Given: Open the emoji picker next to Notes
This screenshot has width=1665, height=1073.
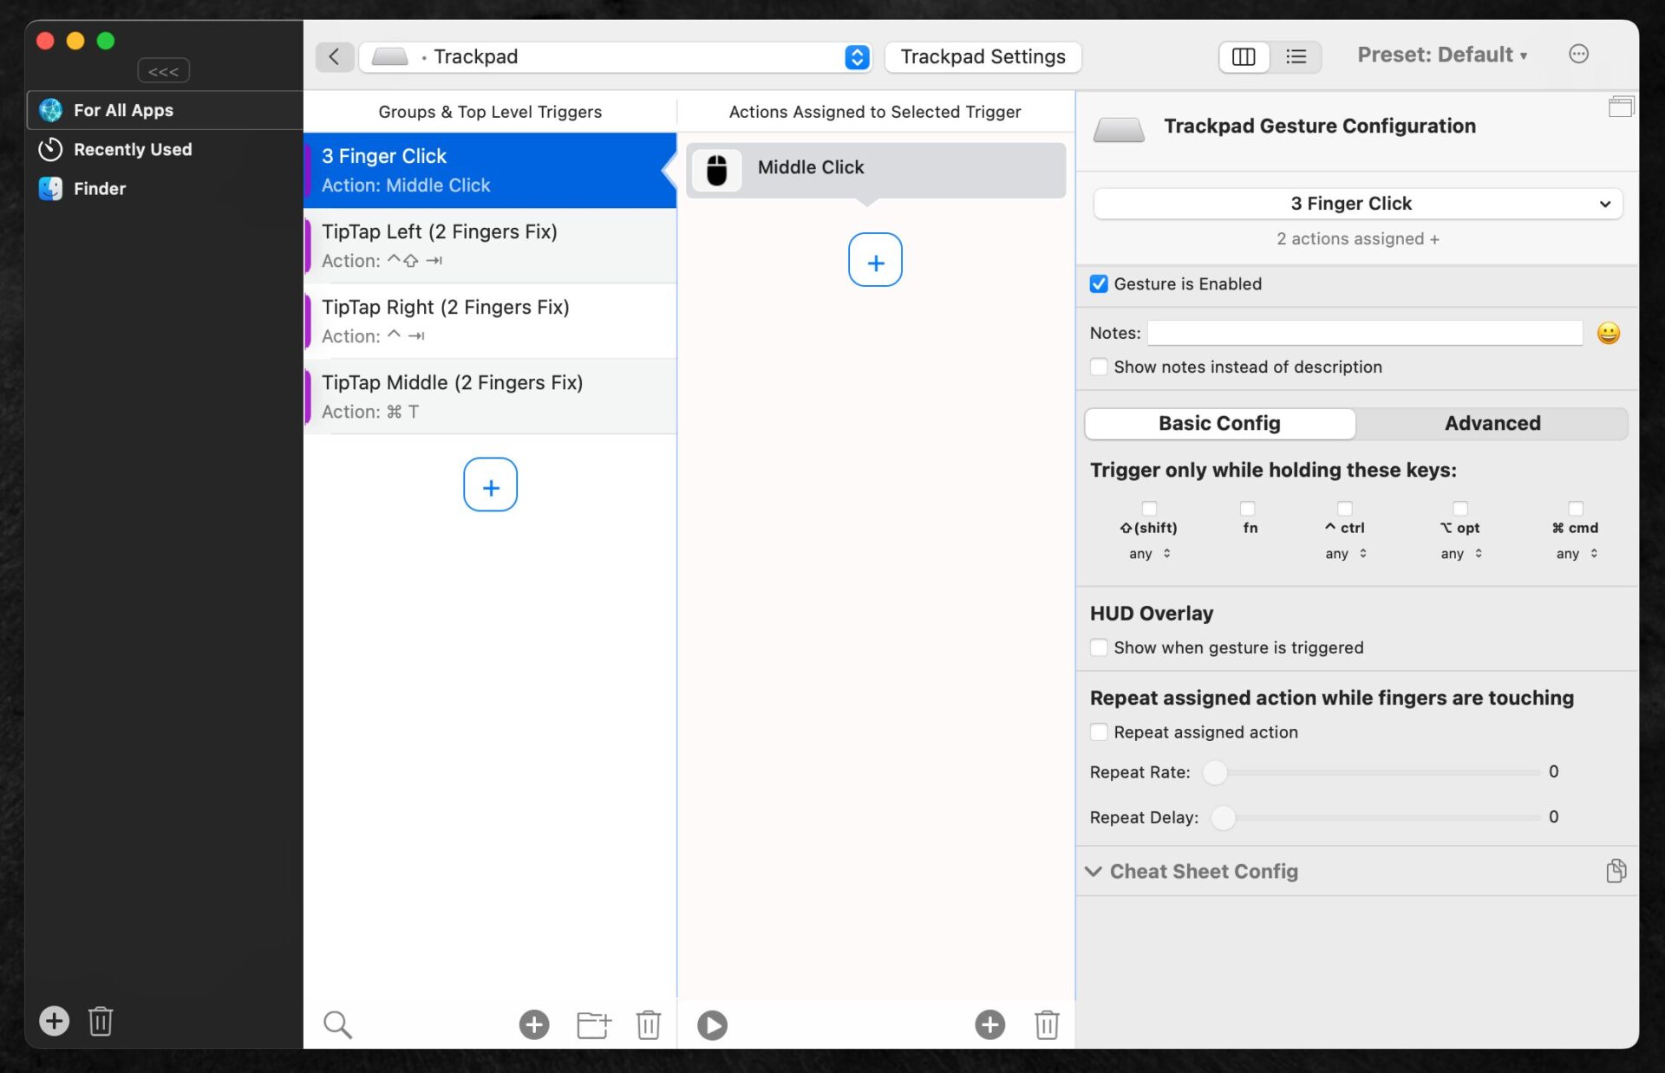Looking at the screenshot, I should tap(1608, 334).
